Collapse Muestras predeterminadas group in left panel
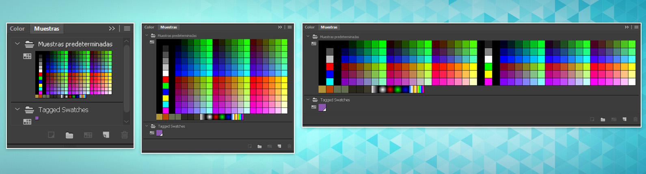Image resolution: width=646 pixels, height=174 pixels. point(17,44)
